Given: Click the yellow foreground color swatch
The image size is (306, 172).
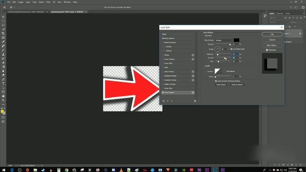Looking at the screenshot, I should coord(2,111).
